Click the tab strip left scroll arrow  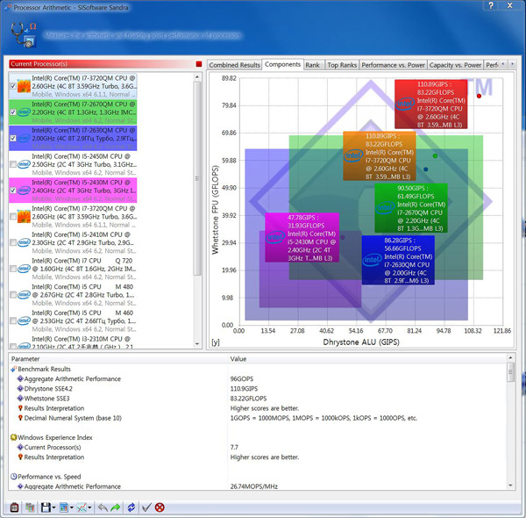point(503,64)
